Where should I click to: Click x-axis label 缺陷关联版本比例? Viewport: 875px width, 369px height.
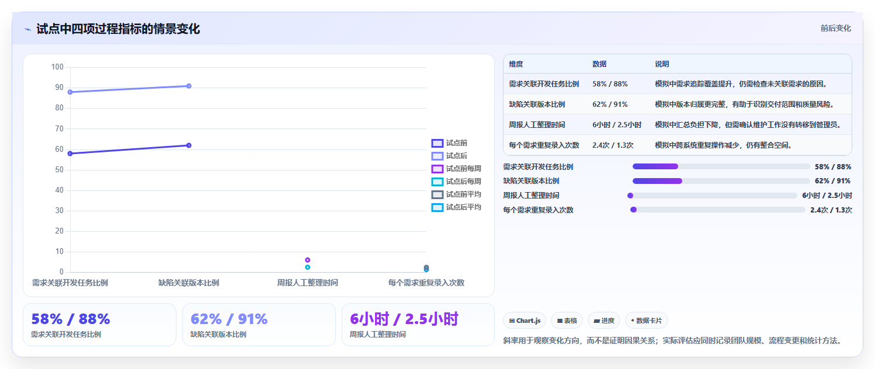(x=189, y=283)
